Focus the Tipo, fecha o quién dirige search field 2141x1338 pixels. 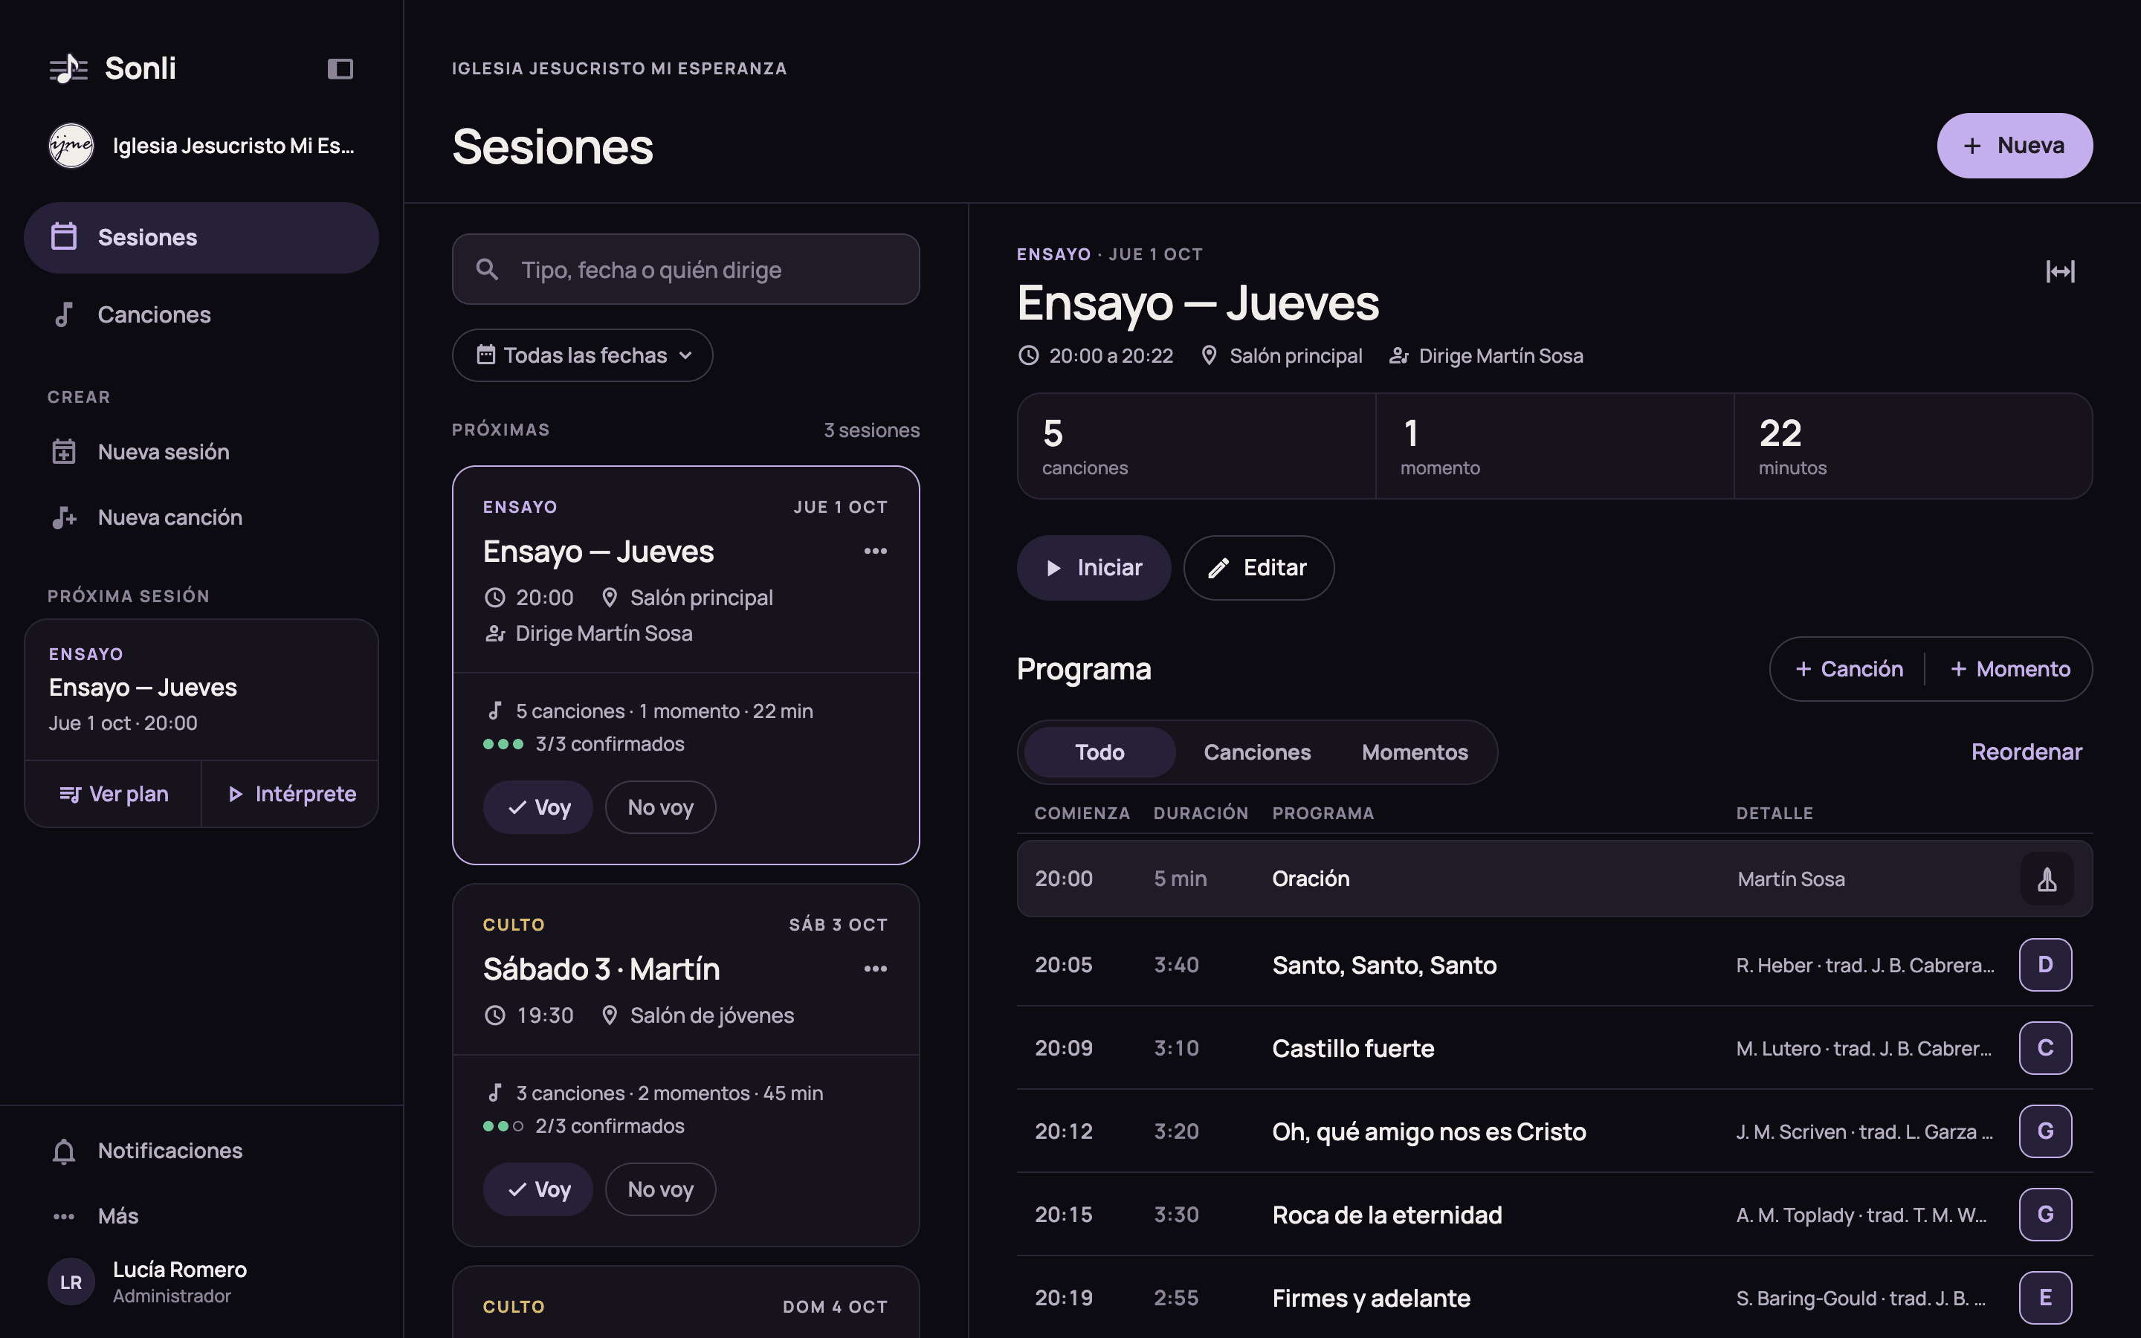(685, 269)
